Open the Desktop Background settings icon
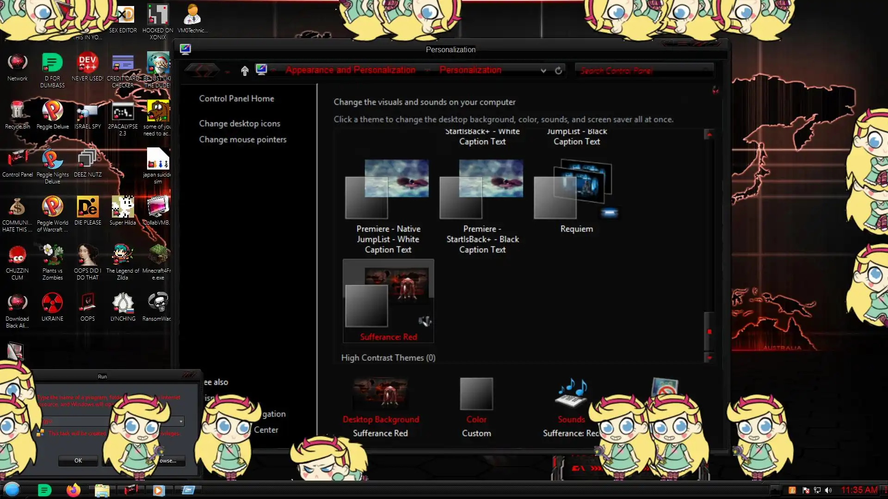The width and height of the screenshot is (888, 499). click(381, 394)
